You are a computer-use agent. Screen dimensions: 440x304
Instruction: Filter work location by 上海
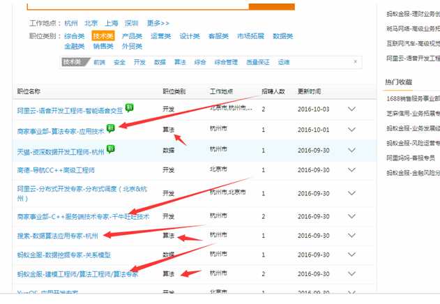point(112,23)
